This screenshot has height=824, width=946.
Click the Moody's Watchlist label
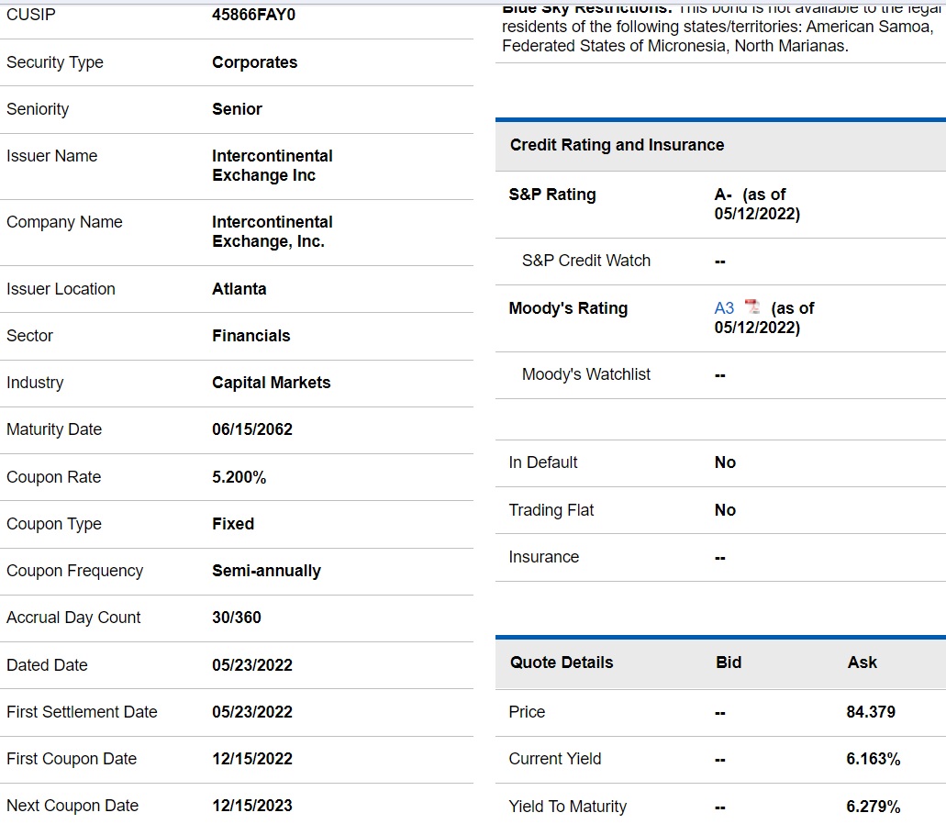pos(585,374)
